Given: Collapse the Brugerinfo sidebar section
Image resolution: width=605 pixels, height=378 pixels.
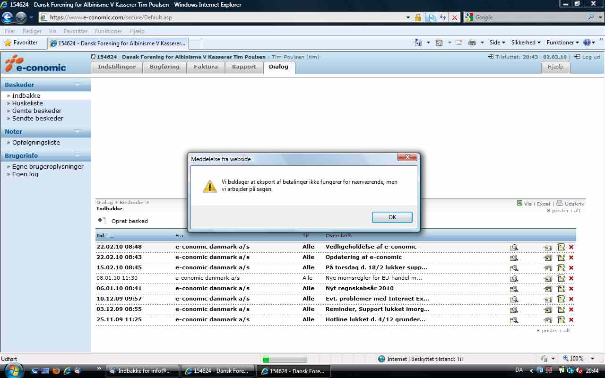Looking at the screenshot, I should pos(78,155).
